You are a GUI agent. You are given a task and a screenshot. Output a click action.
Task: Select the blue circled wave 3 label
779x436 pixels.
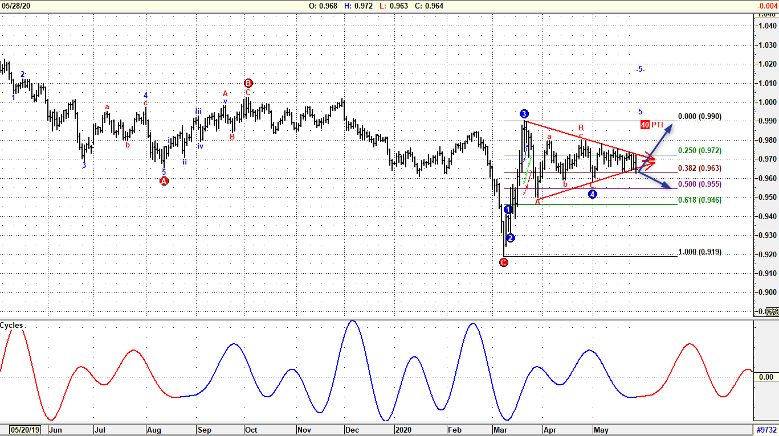pyautogui.click(x=524, y=113)
